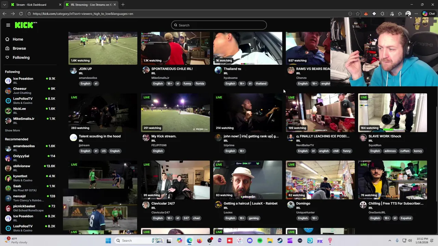
Task: Reload the page
Action: (x=21, y=14)
